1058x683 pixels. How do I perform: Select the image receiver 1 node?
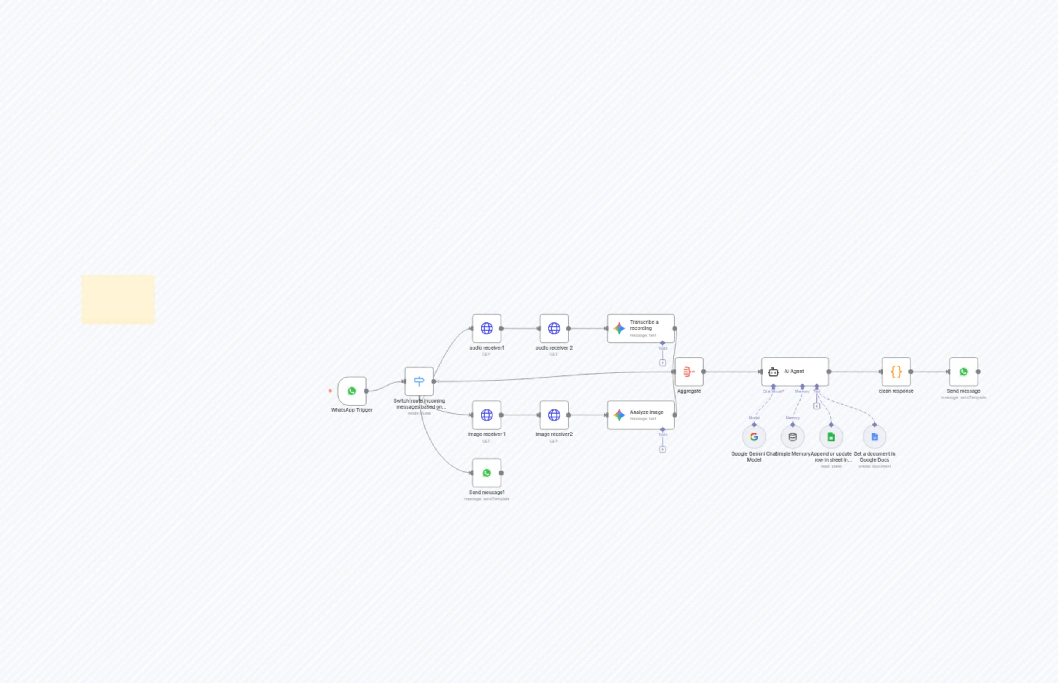pyautogui.click(x=486, y=415)
